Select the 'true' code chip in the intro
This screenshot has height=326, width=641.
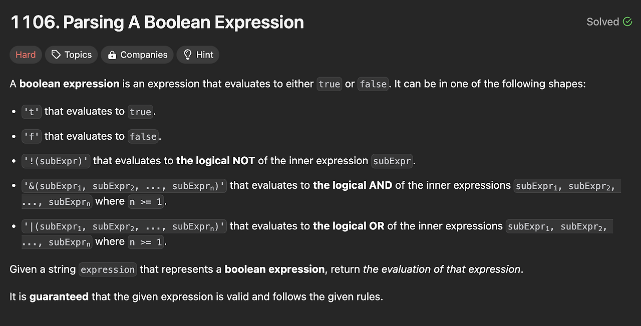tap(329, 84)
